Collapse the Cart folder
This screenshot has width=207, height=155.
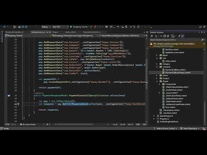tap(157, 58)
